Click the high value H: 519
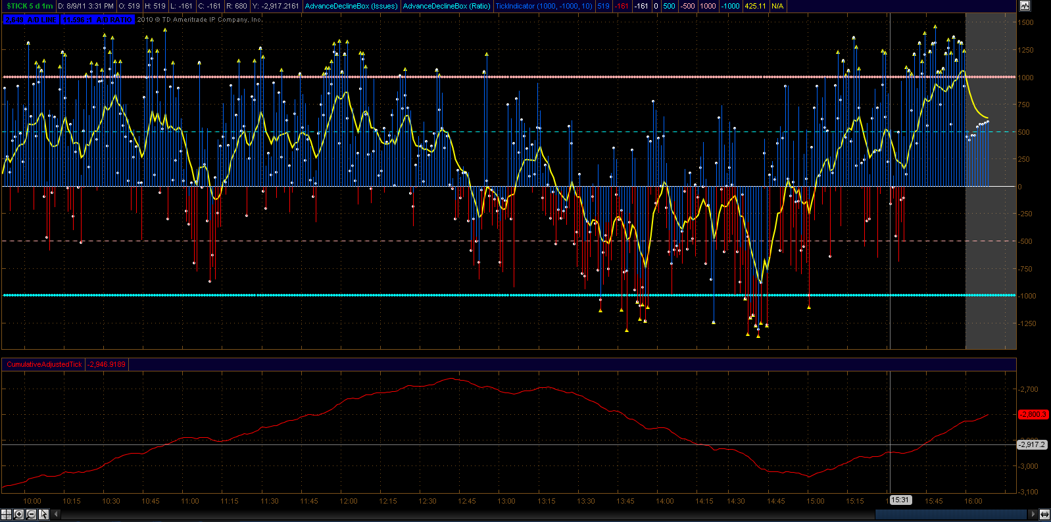1051x522 pixels. coord(155,6)
